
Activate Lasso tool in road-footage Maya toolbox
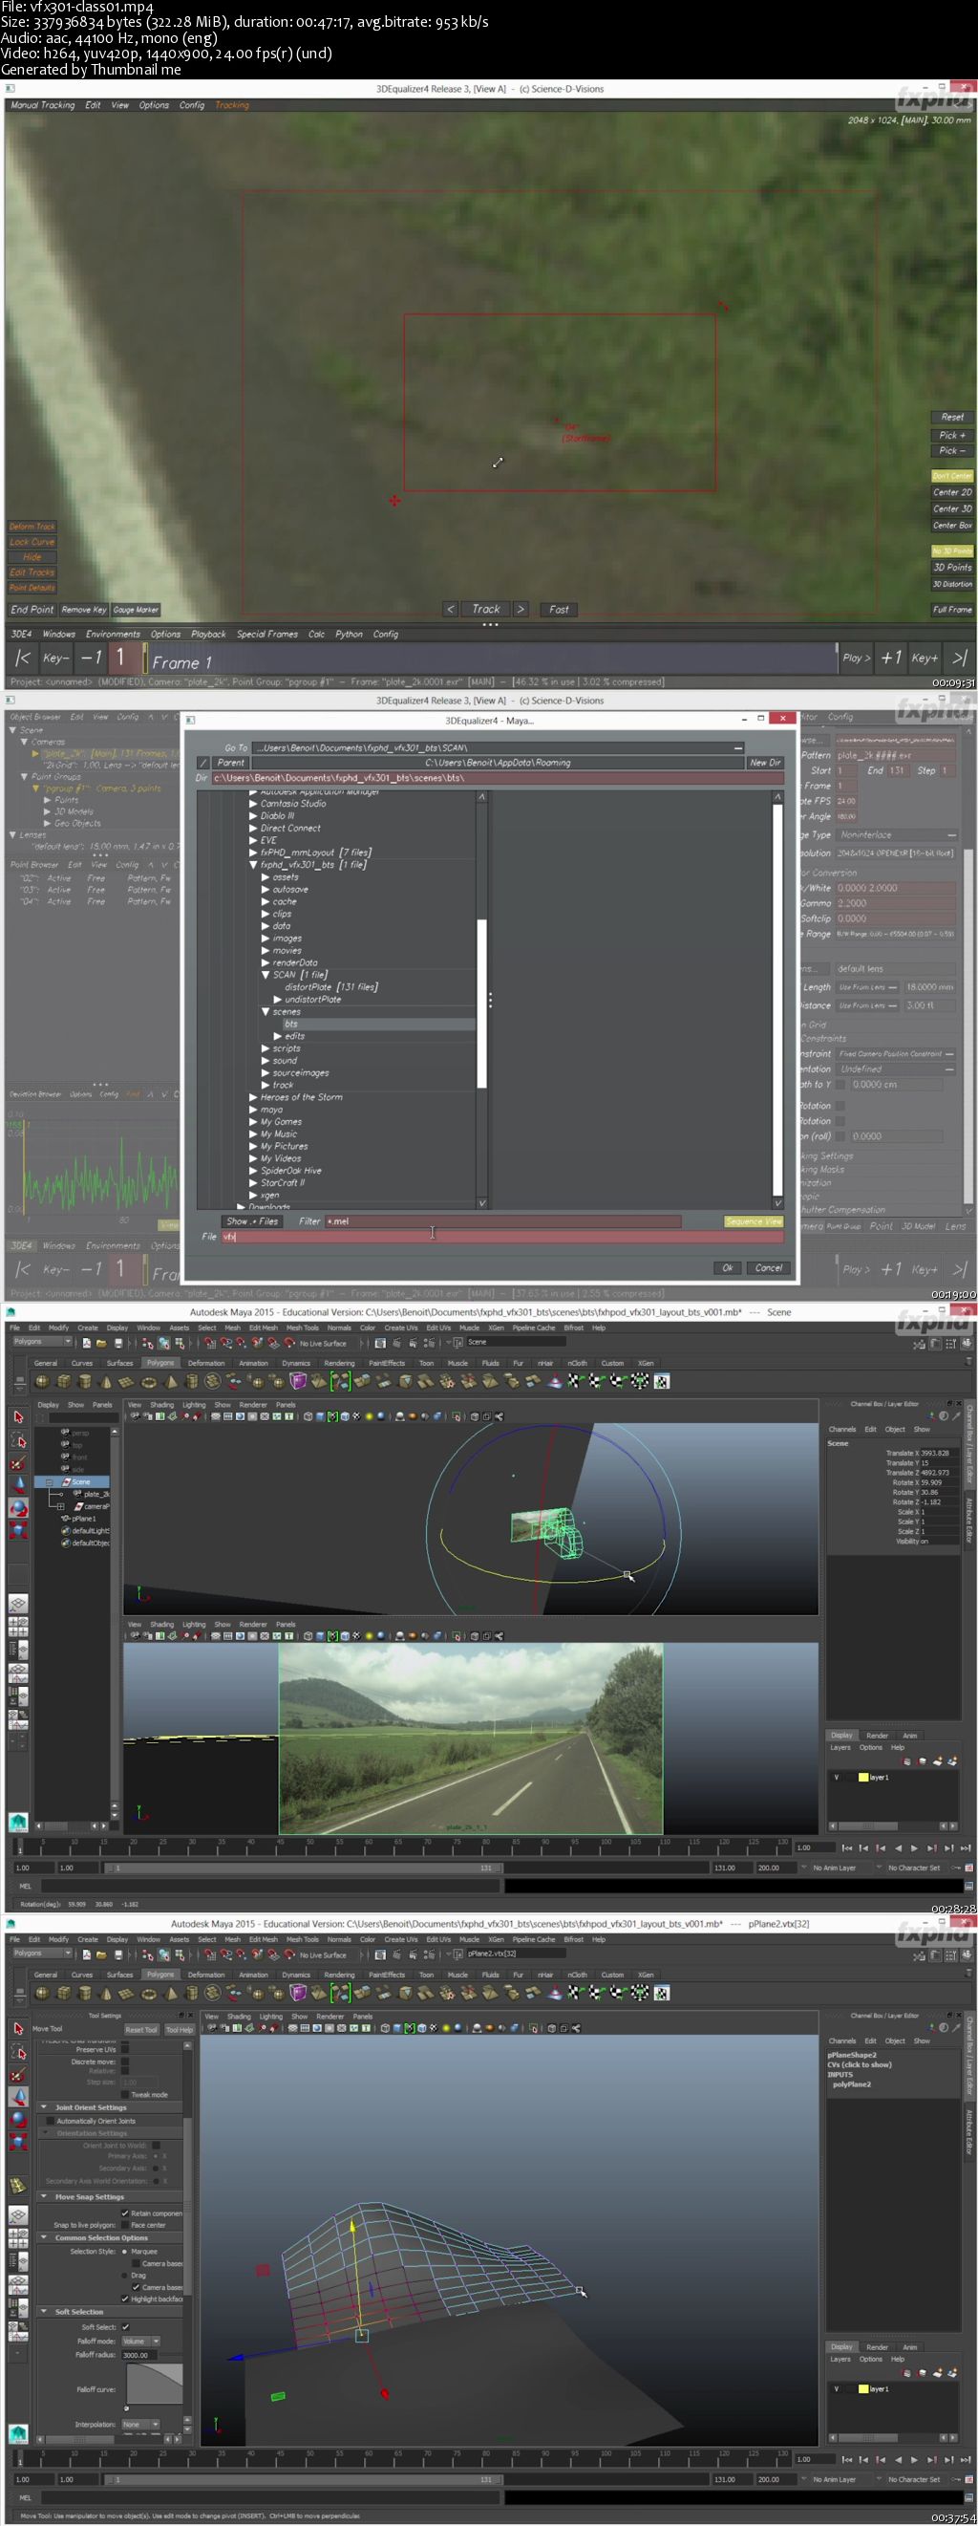click(x=17, y=1440)
